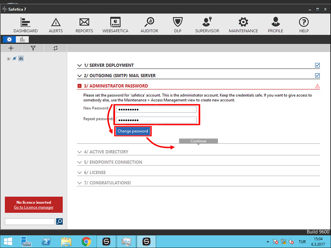This screenshot has width=331, height=248.
Task: Switch to the active Safetica taskbar window
Action: (x=146, y=242)
